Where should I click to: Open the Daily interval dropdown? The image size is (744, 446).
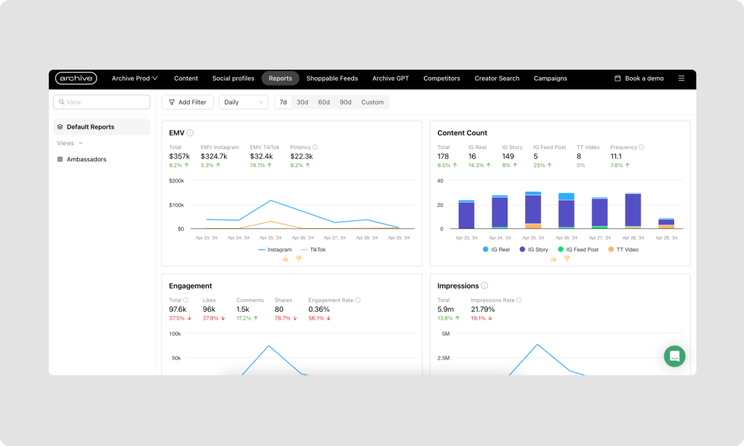click(x=244, y=102)
